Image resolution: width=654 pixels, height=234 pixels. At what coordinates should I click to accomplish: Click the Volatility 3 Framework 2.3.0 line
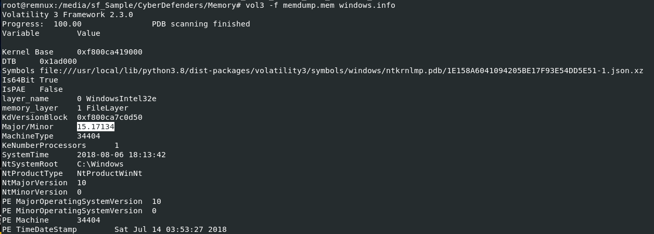point(68,15)
